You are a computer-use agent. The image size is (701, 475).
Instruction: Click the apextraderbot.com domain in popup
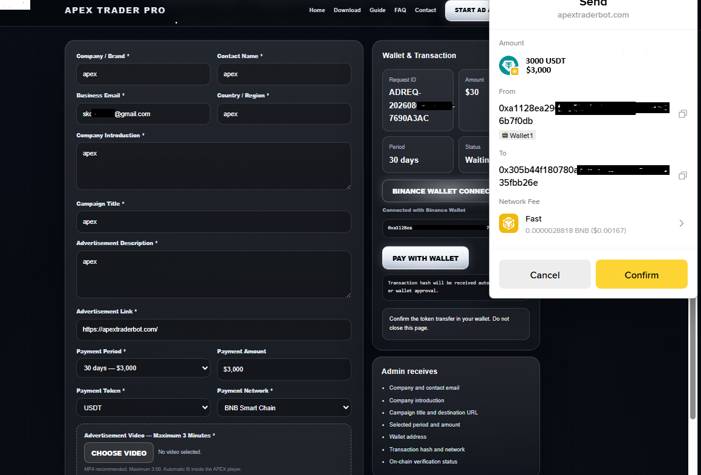coord(593,15)
